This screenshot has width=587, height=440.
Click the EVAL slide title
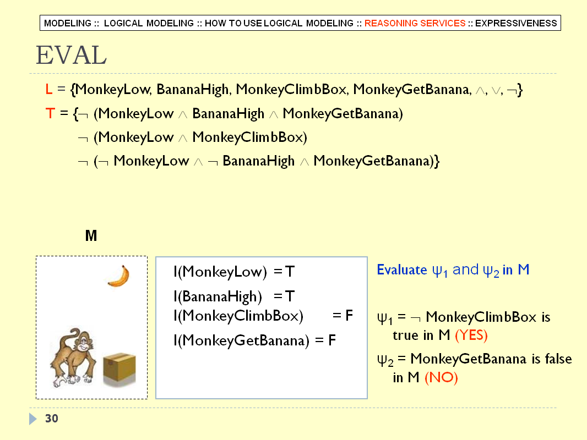pos(71,56)
